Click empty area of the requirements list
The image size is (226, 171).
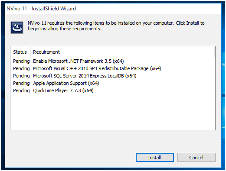[113, 112]
